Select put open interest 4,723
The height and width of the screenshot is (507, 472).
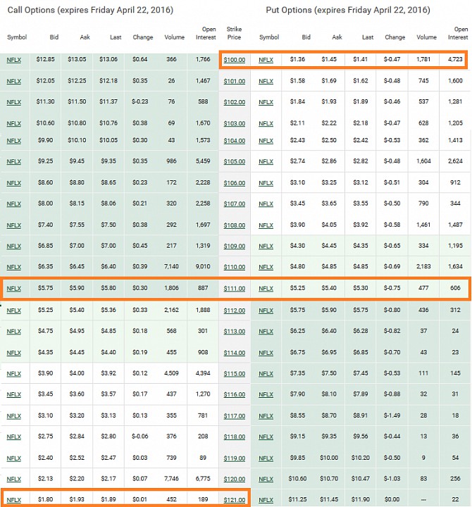pos(455,59)
